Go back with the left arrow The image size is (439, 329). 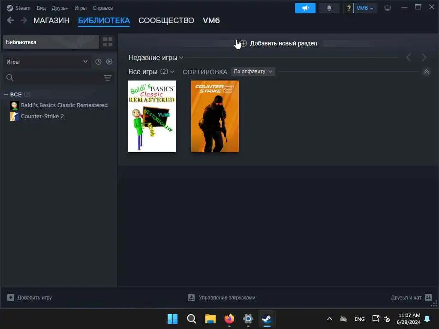click(x=10, y=20)
